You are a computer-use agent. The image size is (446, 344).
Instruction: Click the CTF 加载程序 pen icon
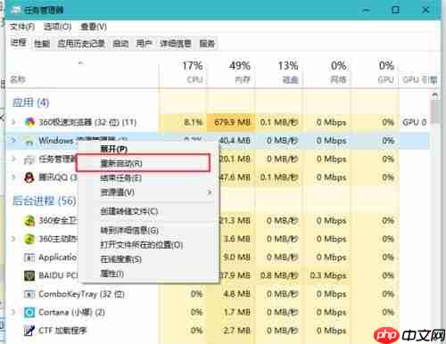29,331
